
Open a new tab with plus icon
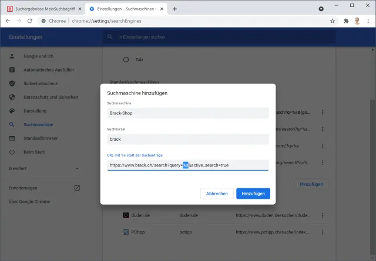click(174, 9)
